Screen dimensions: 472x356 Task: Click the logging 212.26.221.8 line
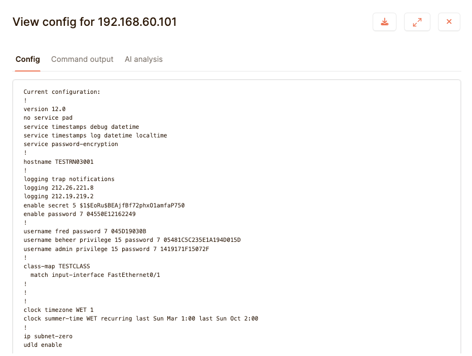click(x=59, y=188)
